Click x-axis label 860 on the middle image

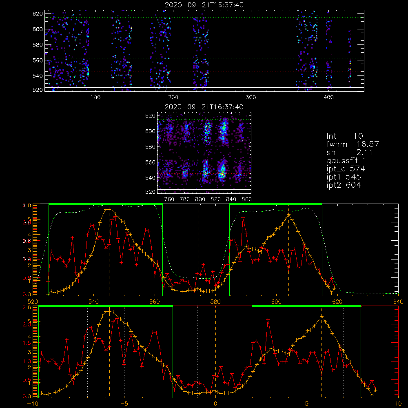[x=247, y=200]
